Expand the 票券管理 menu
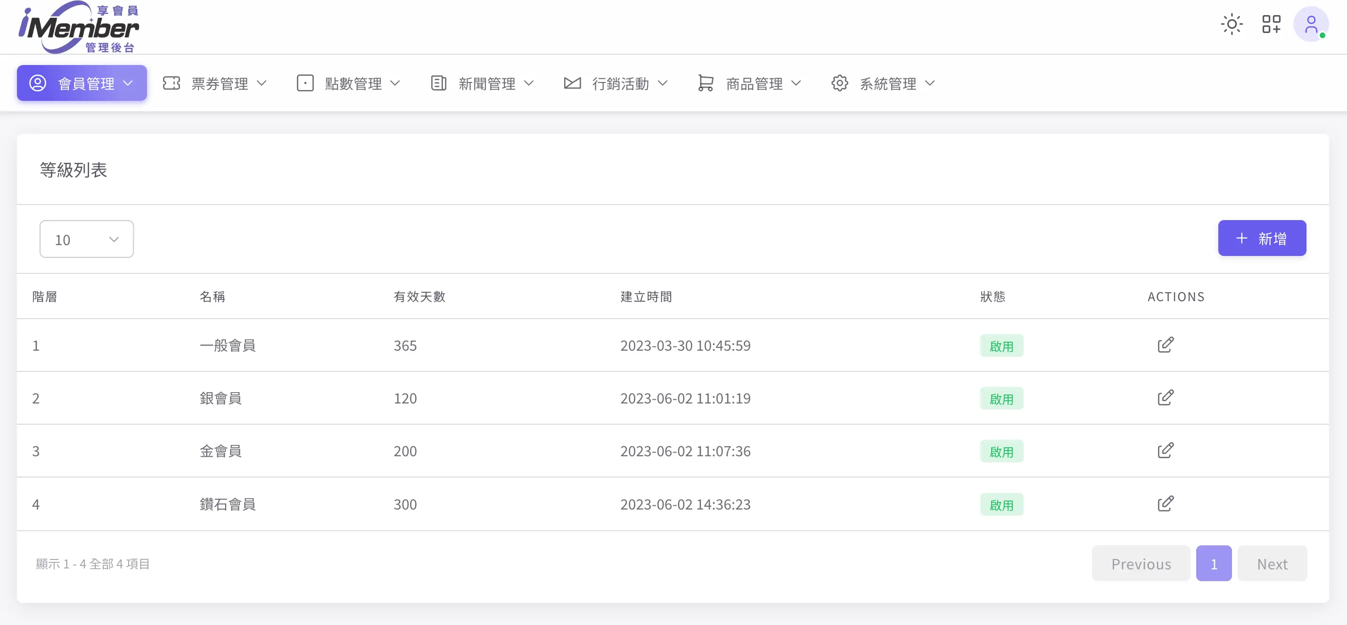This screenshot has height=625, width=1347. click(215, 83)
